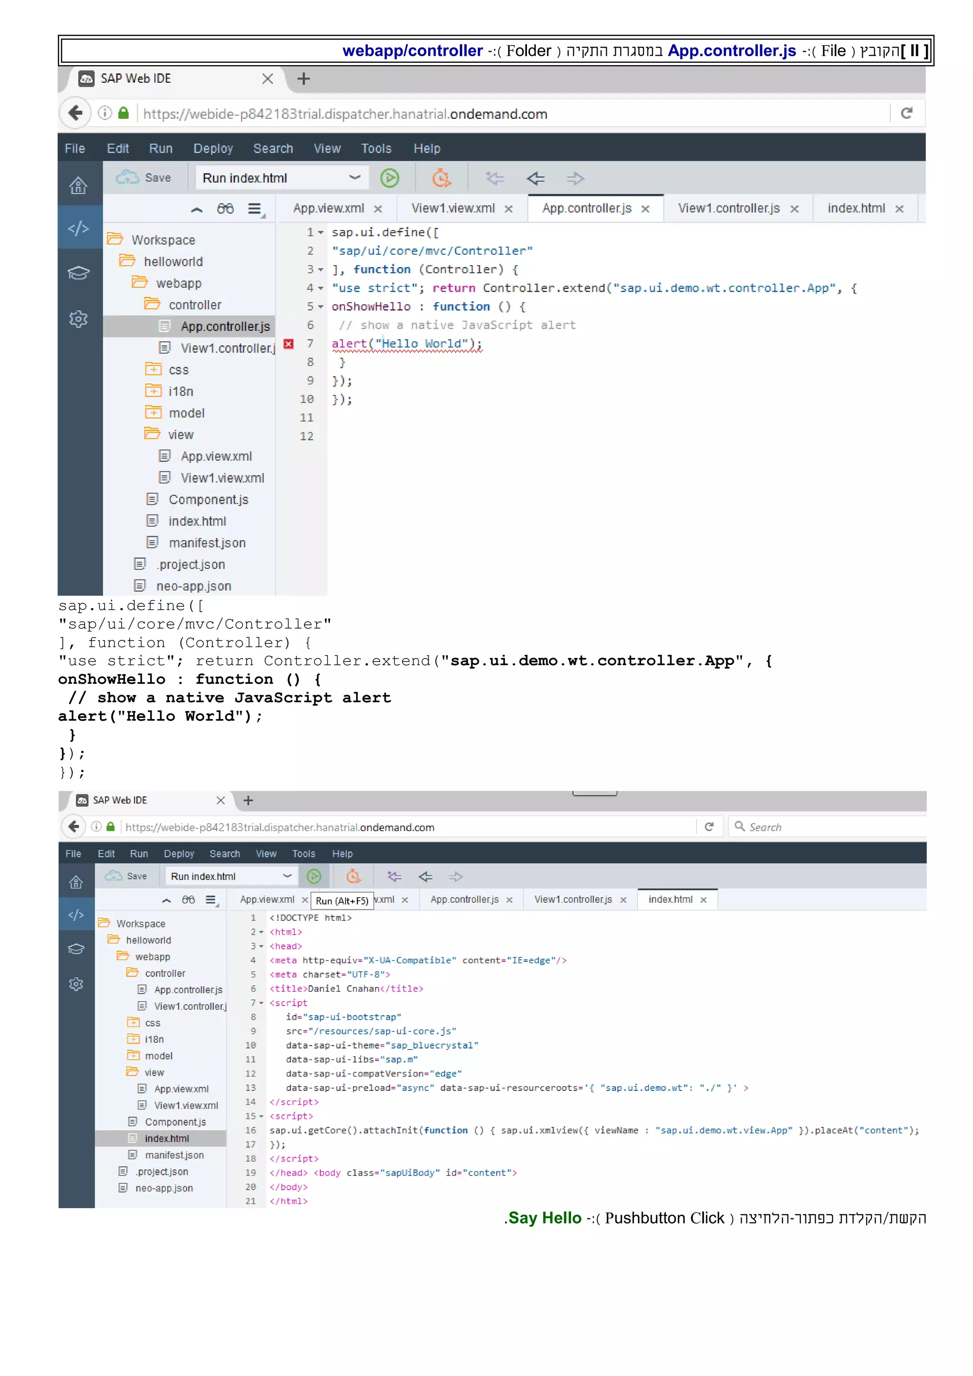Open Deploy menu in top screenshot

[x=213, y=149]
